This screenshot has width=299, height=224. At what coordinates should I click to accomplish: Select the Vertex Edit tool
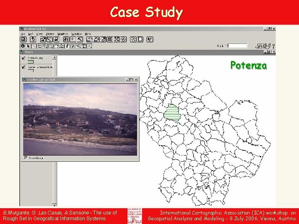(34, 46)
